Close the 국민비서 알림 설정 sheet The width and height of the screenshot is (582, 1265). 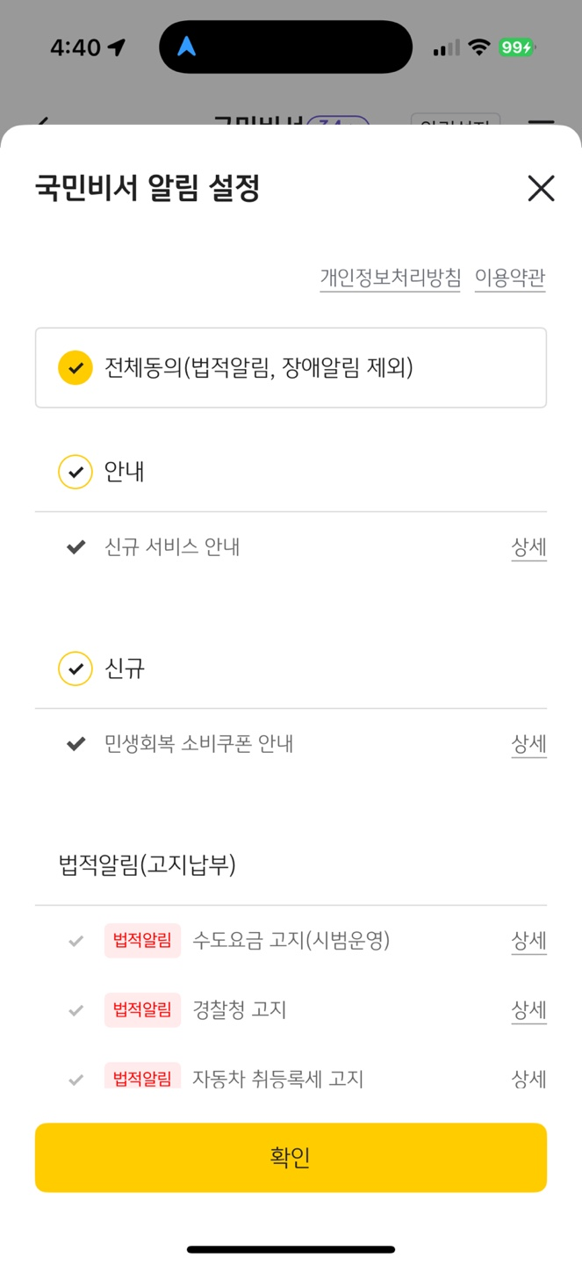click(541, 188)
